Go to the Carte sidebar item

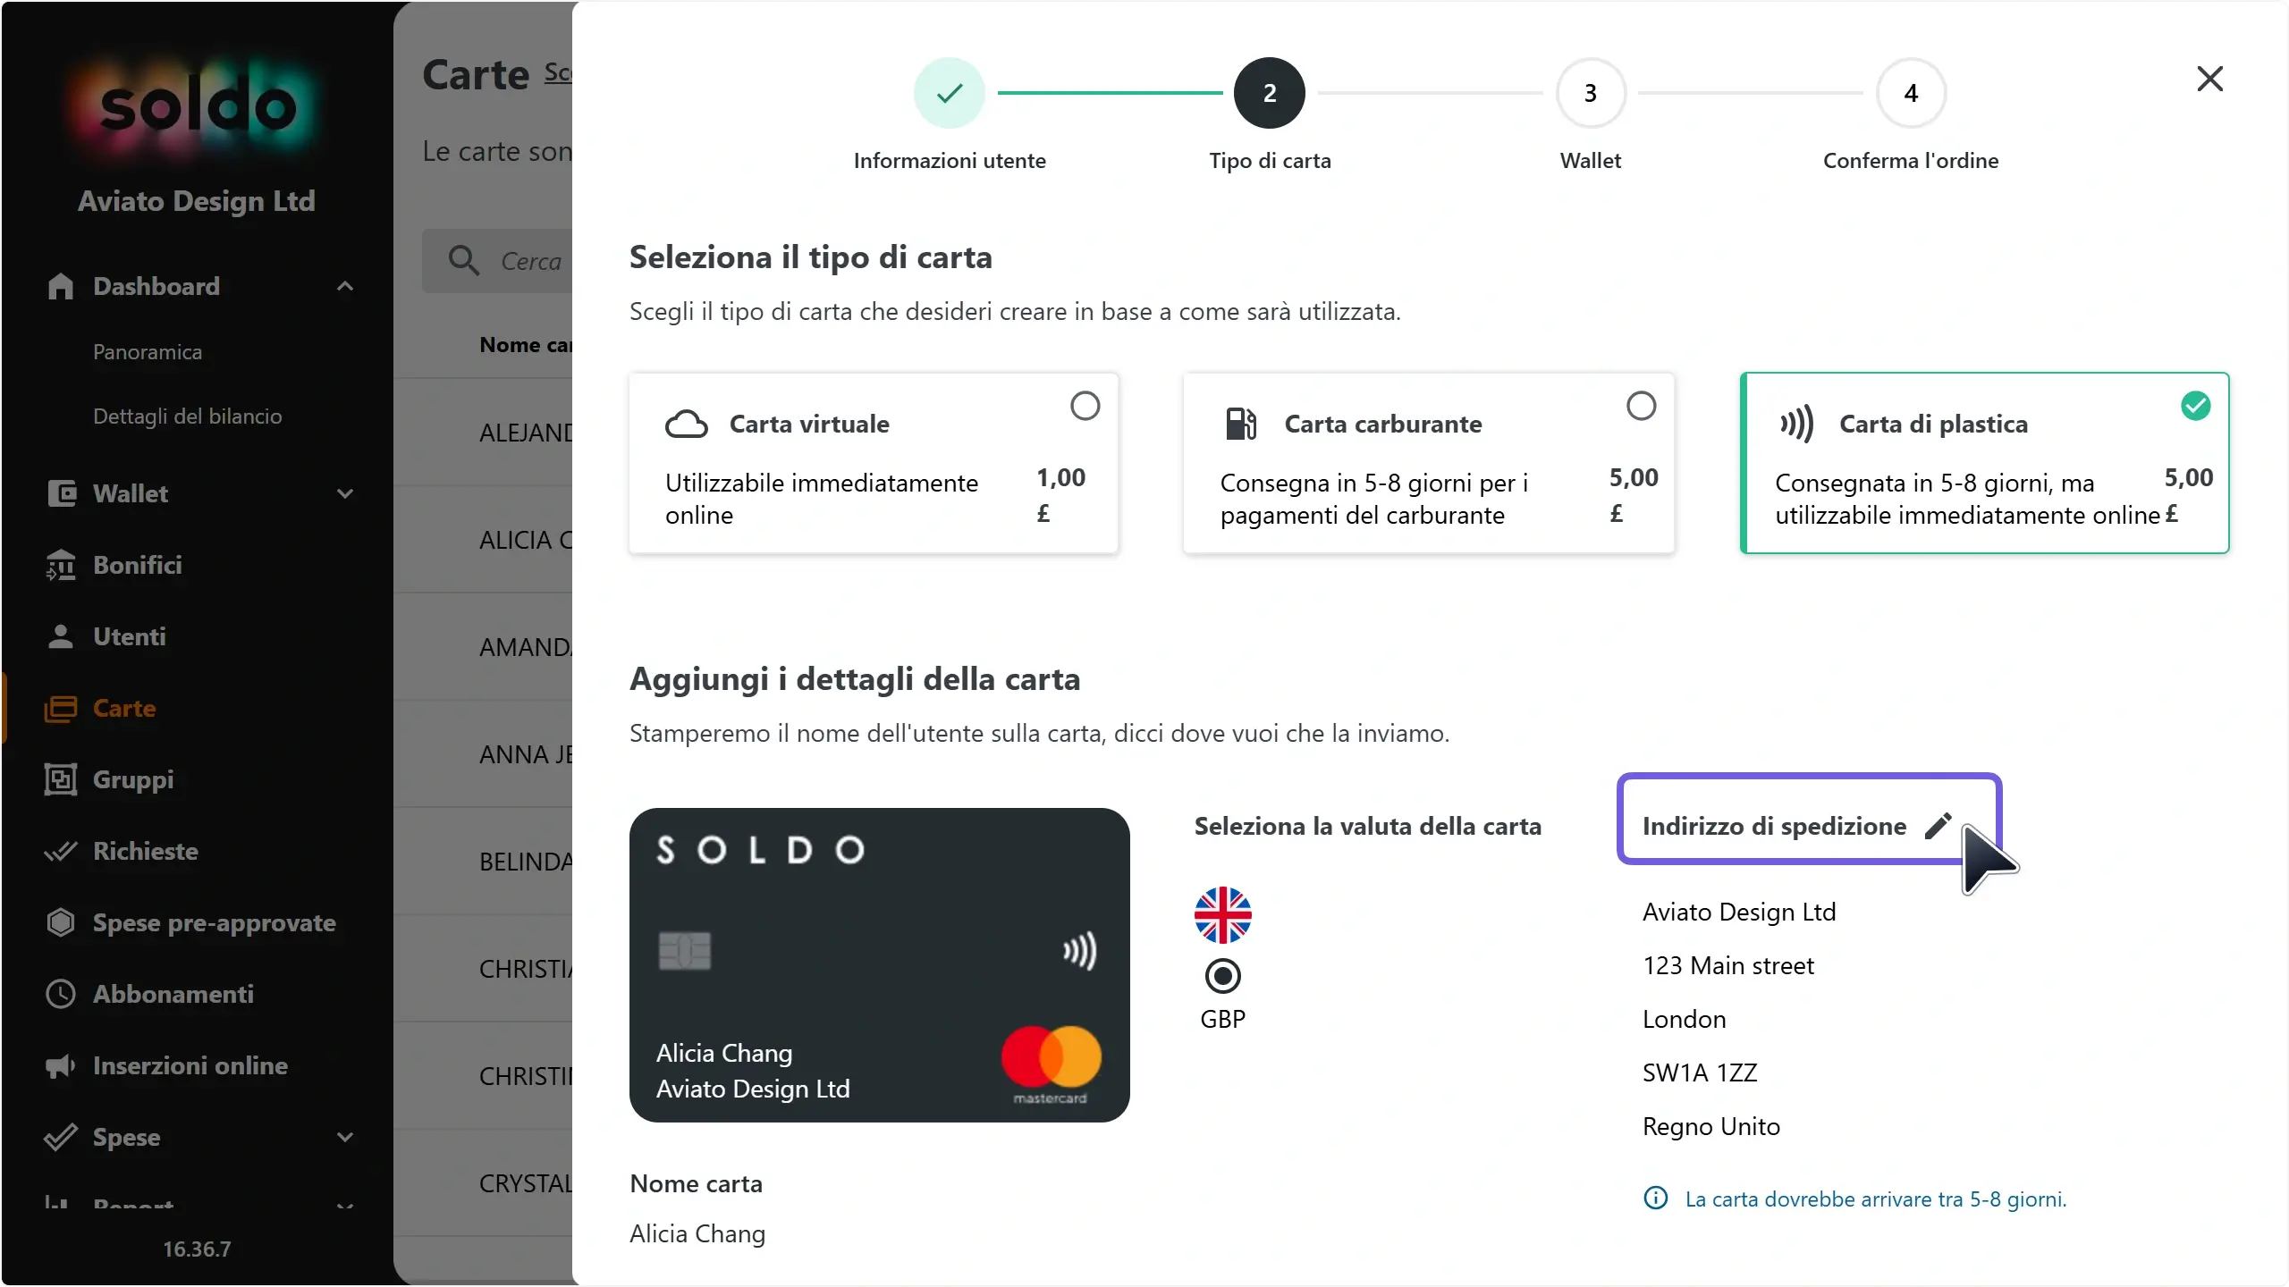coord(124,708)
